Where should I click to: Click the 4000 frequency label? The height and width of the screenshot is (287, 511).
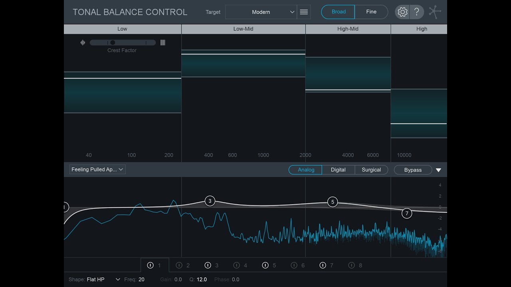pos(348,155)
